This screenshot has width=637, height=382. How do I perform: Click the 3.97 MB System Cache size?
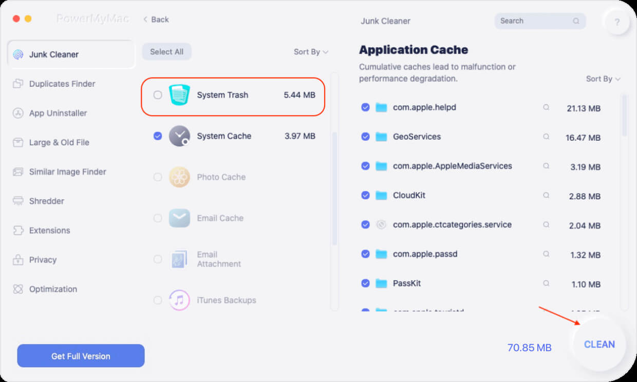point(300,136)
